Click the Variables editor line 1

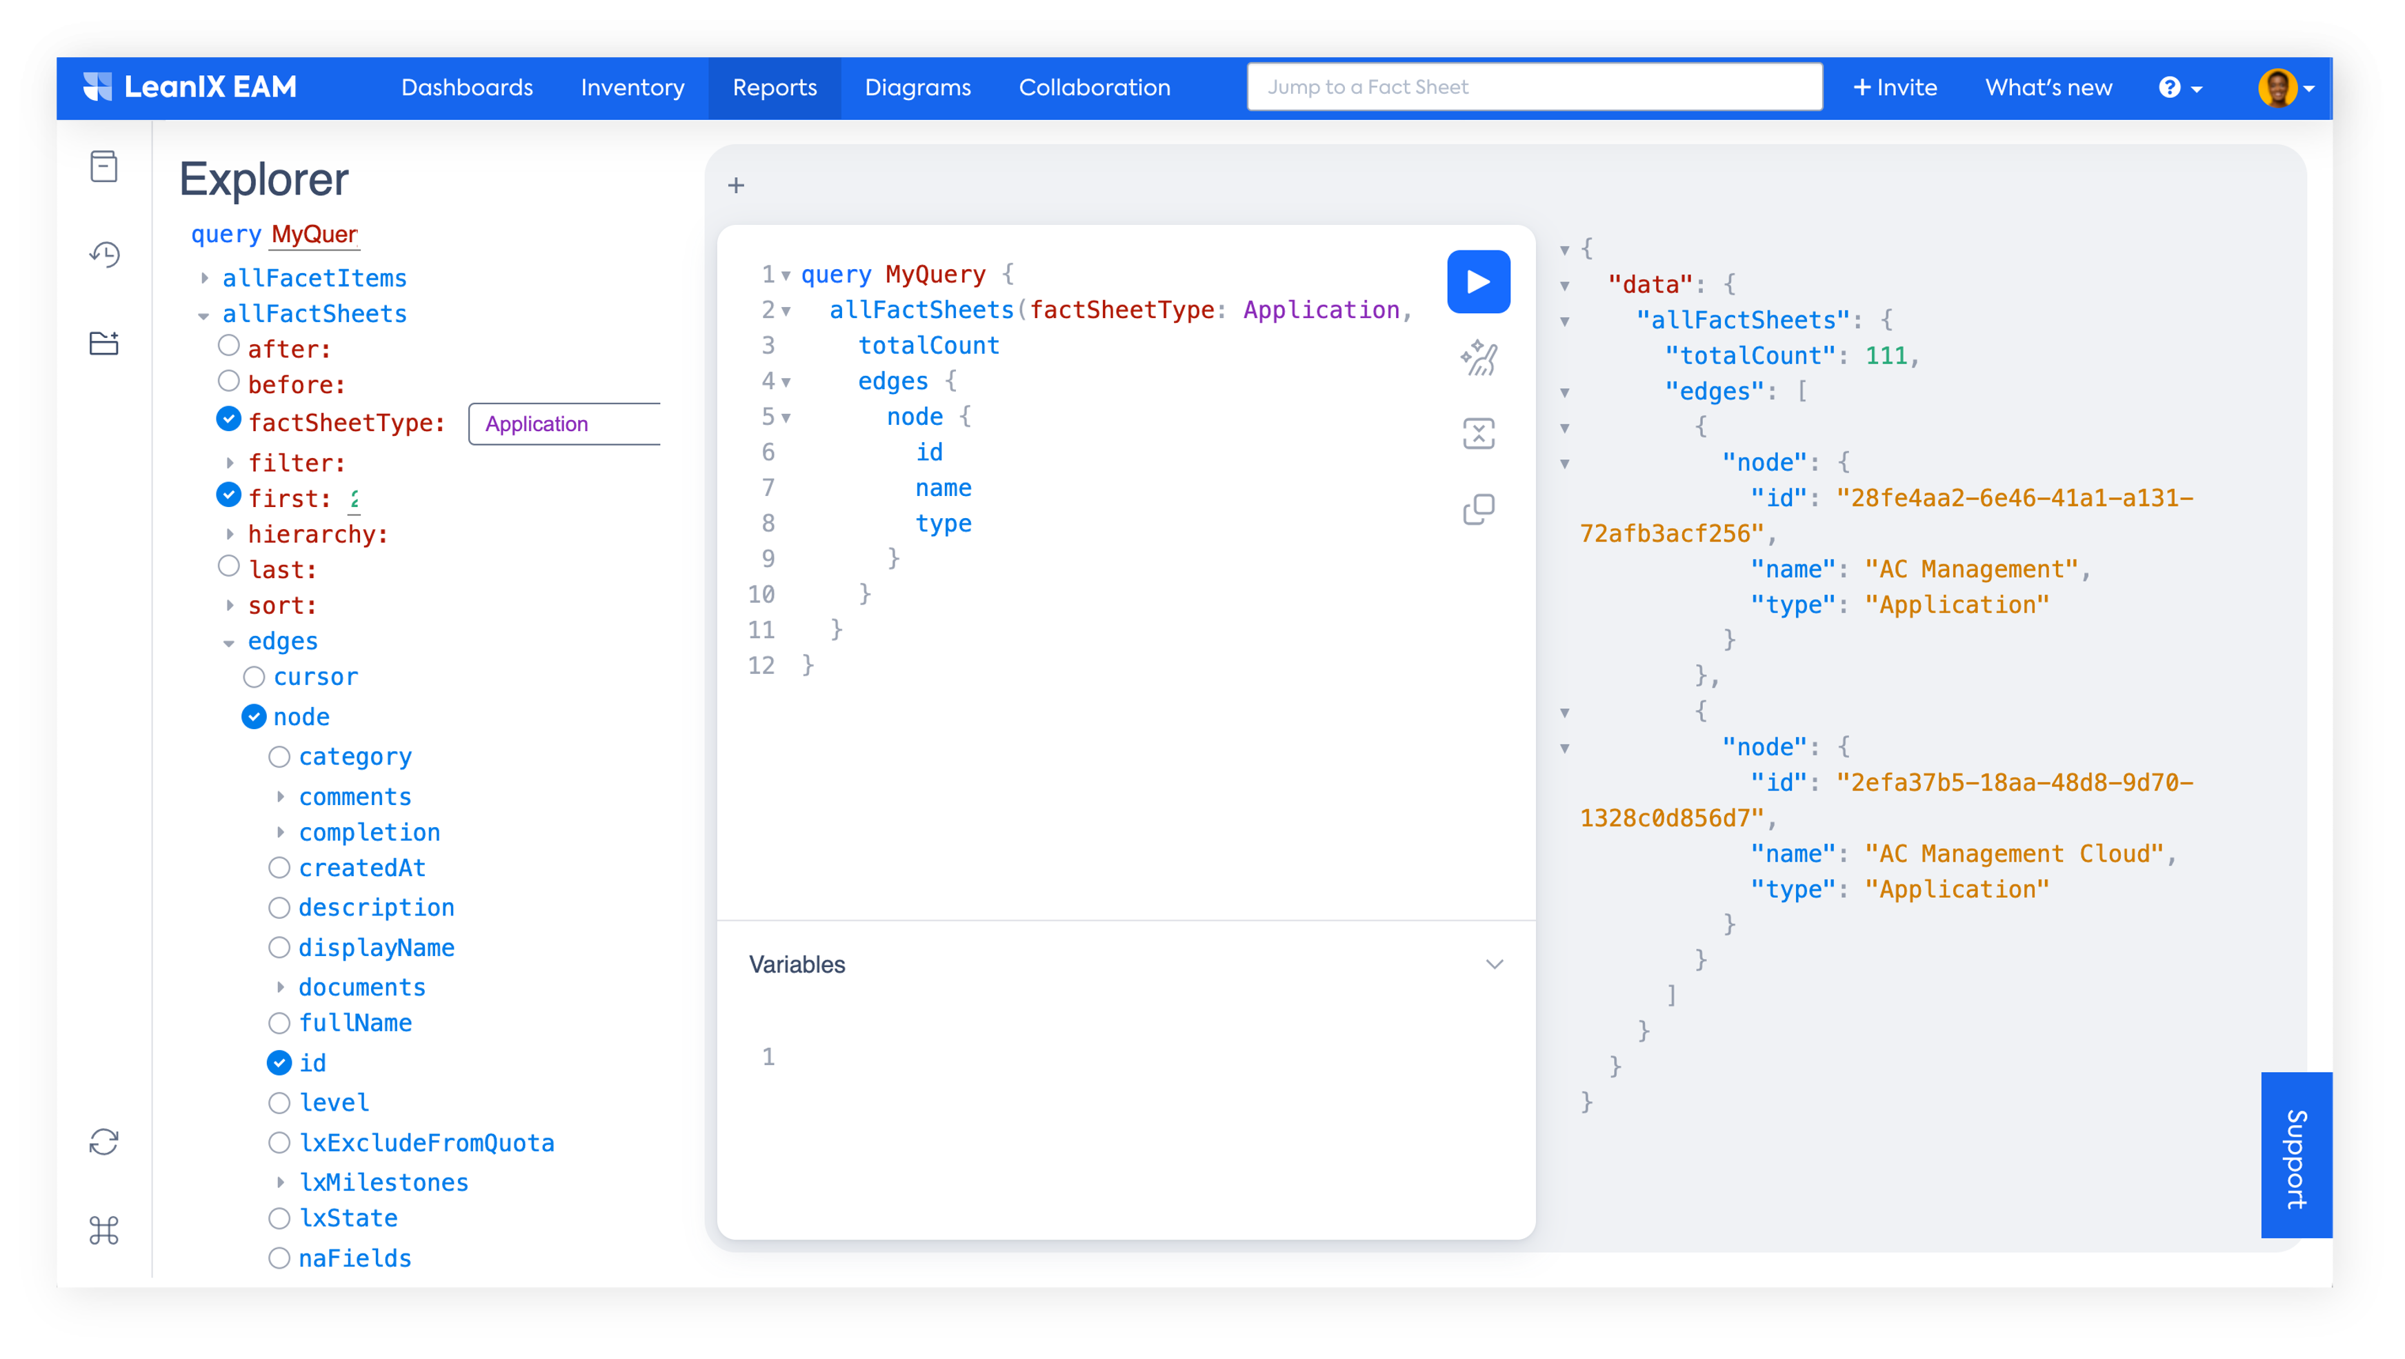click(x=1125, y=1056)
